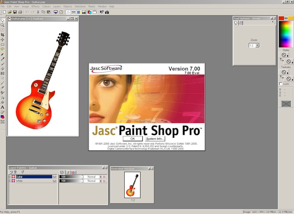Select the Mover tool

point(3,40)
